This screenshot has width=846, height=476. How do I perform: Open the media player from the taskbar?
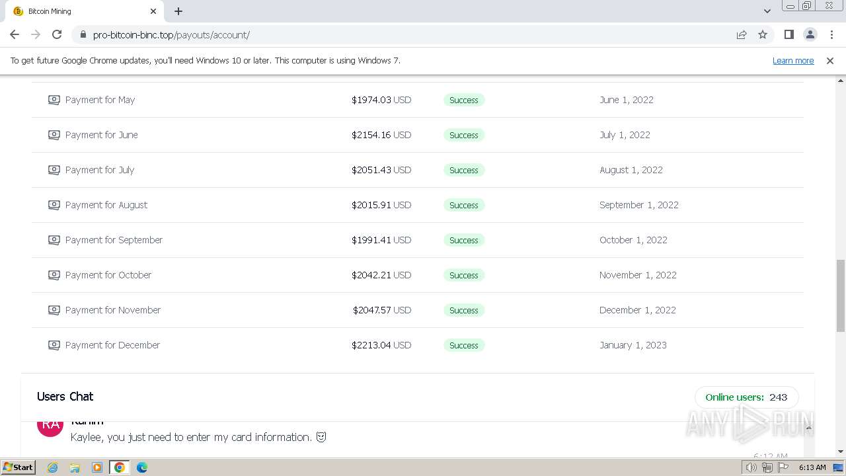pos(97,467)
